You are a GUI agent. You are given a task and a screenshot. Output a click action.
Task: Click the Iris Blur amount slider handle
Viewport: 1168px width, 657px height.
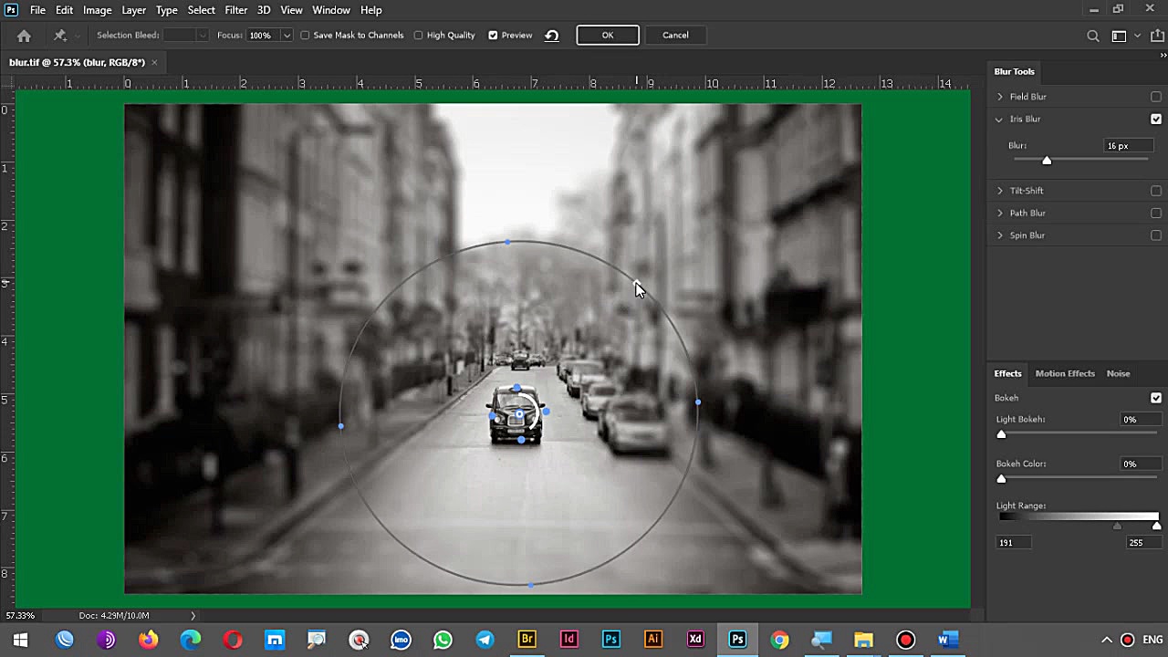pyautogui.click(x=1047, y=161)
